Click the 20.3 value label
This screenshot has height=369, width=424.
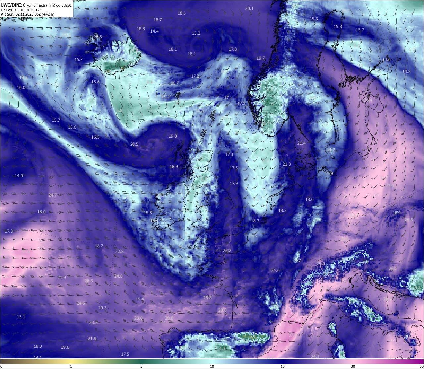pos(102,308)
